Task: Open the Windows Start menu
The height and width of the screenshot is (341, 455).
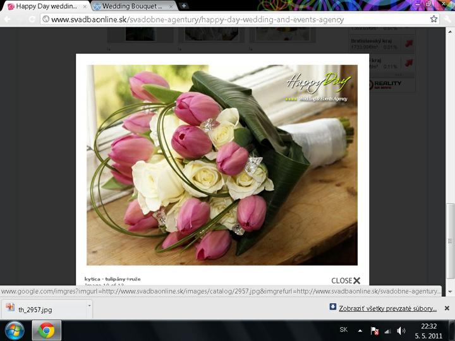Action: [x=14, y=330]
